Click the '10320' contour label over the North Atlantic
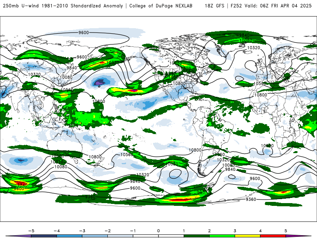317x238 pixels. [254, 48]
